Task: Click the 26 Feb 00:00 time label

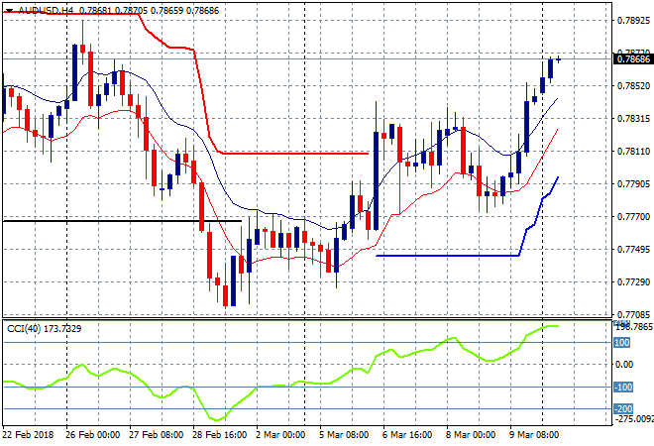Action: tap(92, 435)
